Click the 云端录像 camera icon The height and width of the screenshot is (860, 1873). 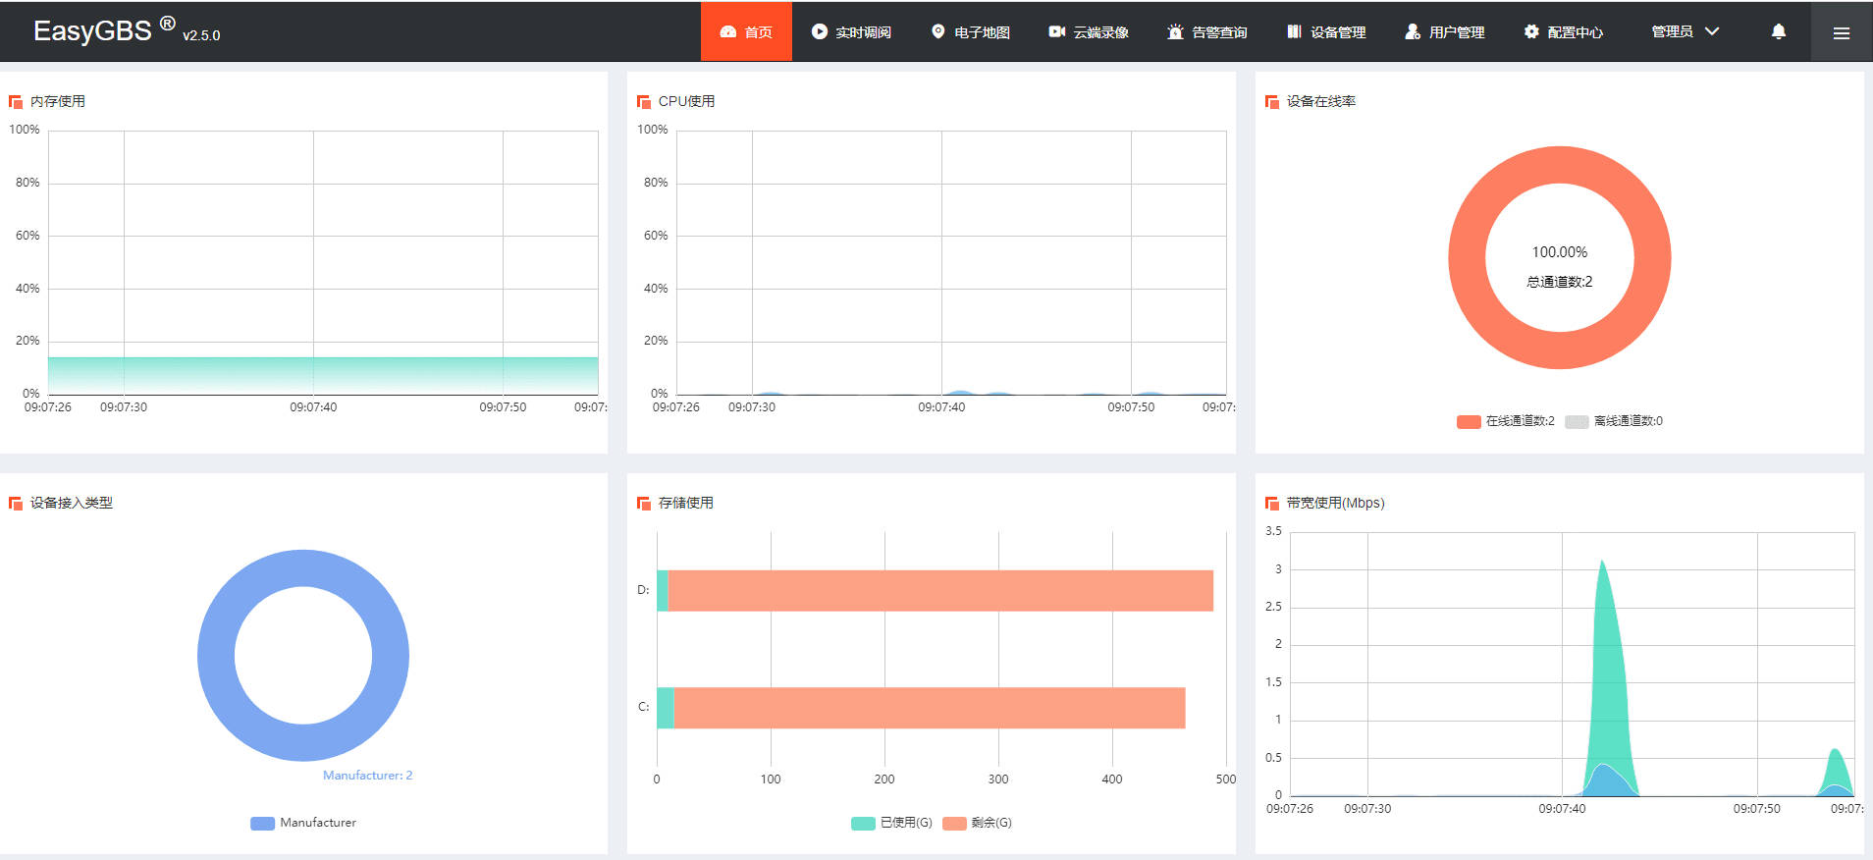click(x=1056, y=31)
